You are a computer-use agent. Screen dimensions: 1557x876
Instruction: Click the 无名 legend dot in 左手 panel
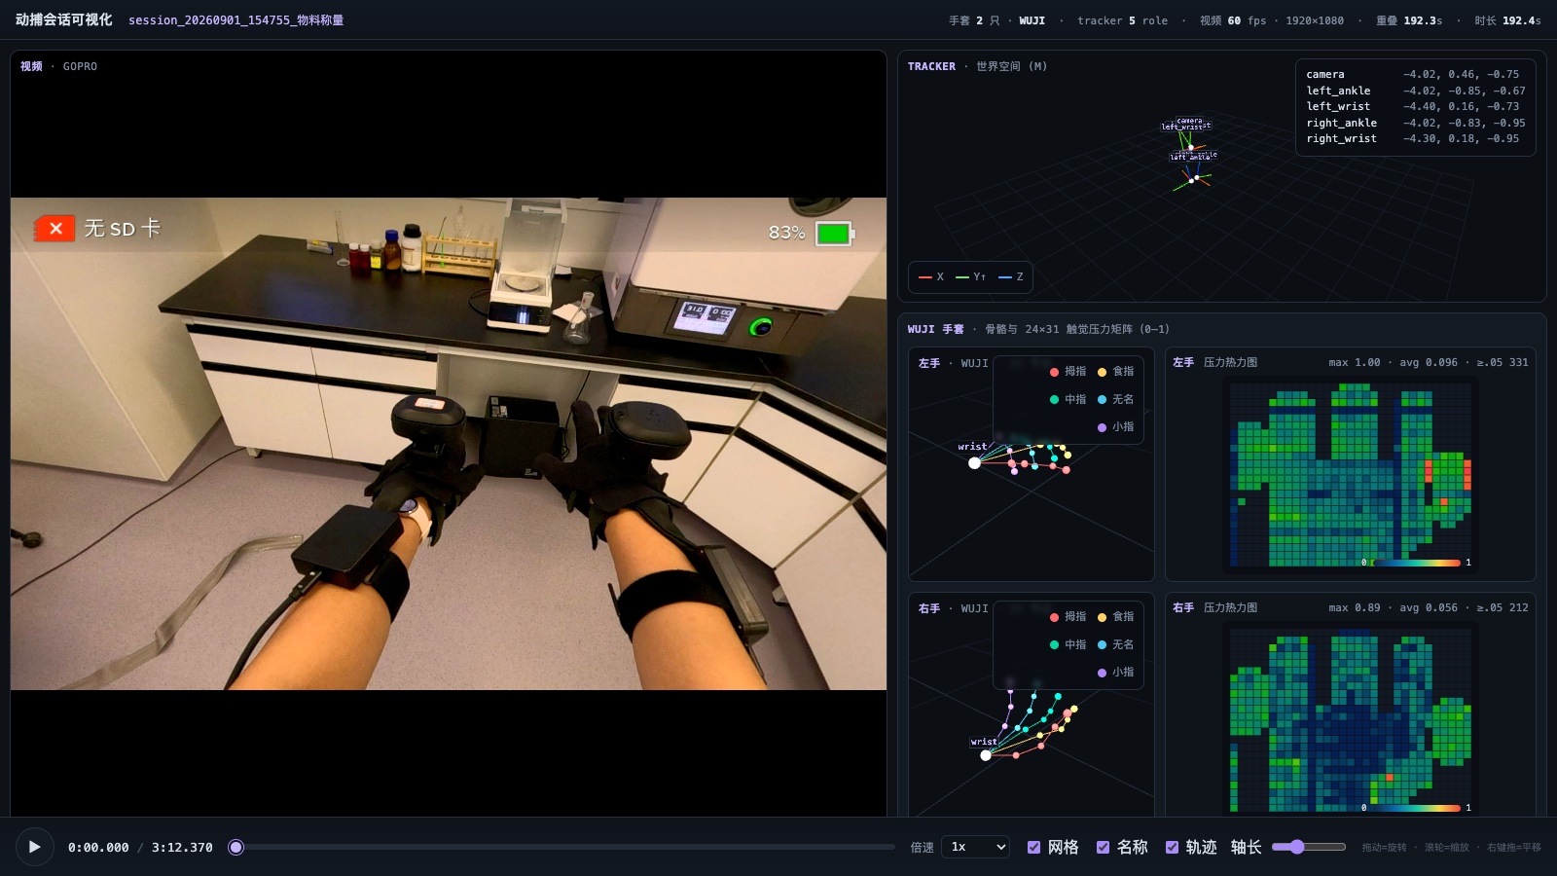(1102, 399)
